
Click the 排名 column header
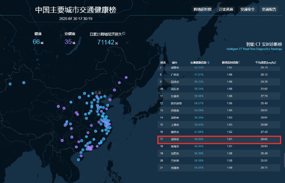[163, 62]
